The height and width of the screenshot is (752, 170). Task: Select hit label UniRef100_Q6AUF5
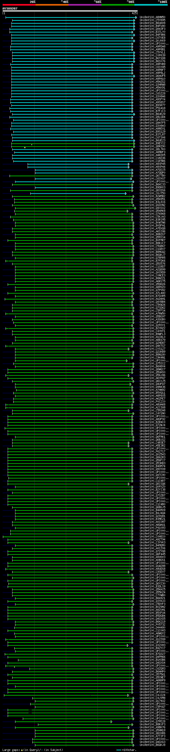tap(152, 76)
